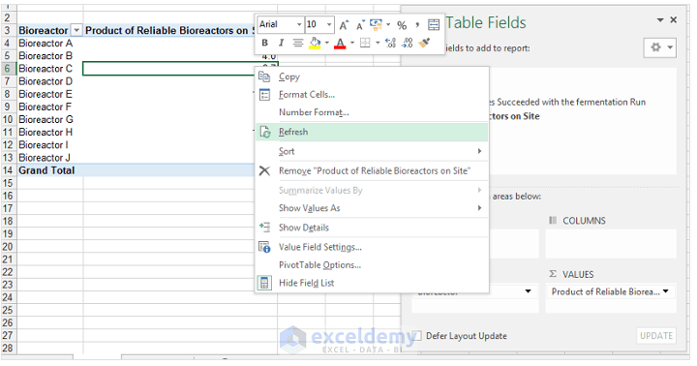Select the Grand Total cell
This screenshot has height=366, width=697.
49,170
